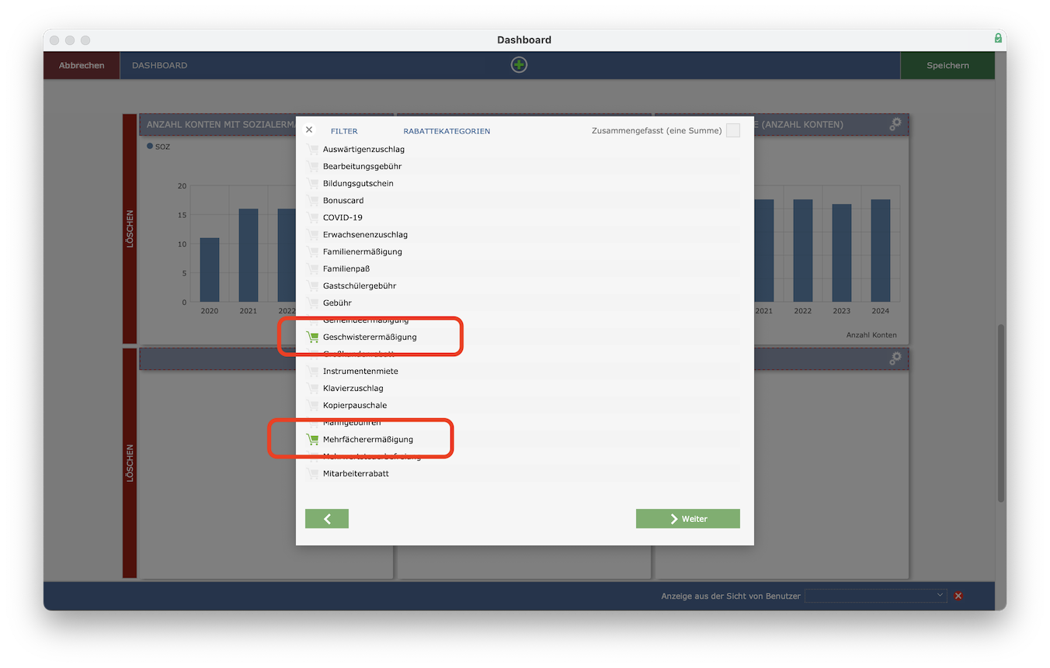
Task: Toggle cart icon for Gastschülergebühr
Action: pyautogui.click(x=312, y=286)
